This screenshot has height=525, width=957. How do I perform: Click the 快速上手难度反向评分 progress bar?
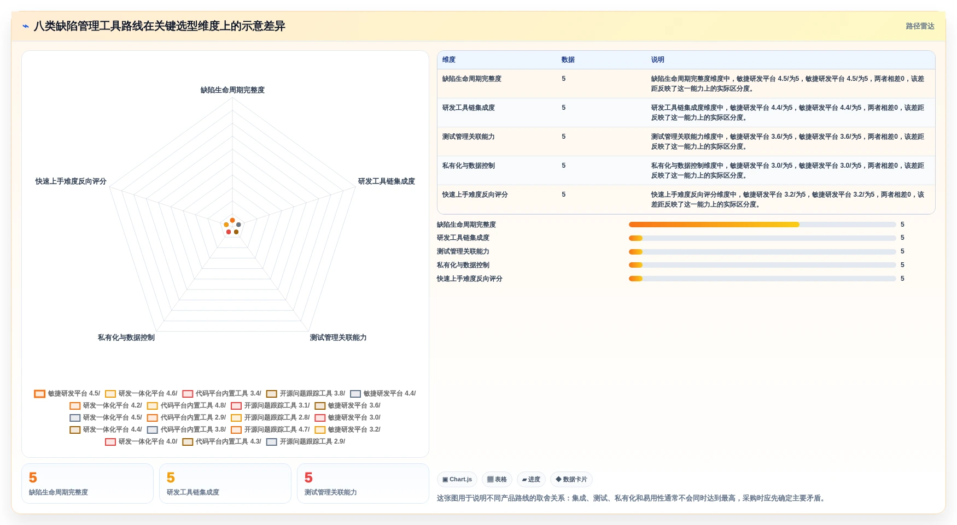click(x=762, y=279)
